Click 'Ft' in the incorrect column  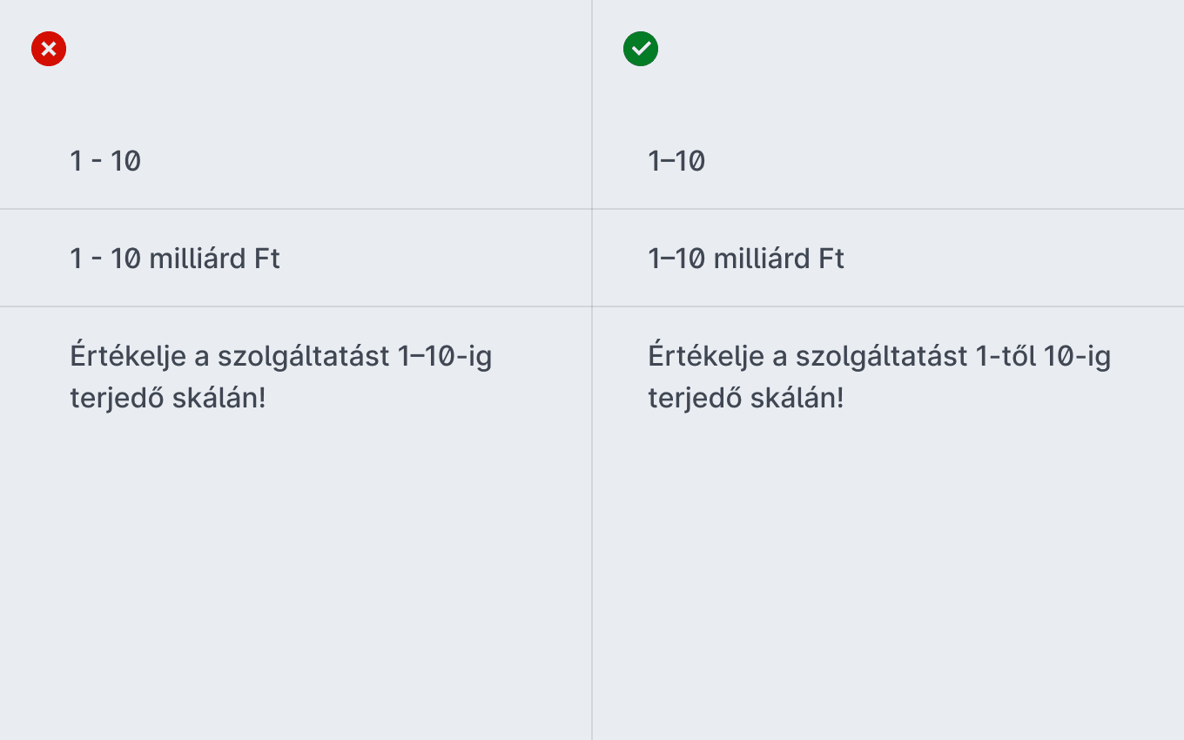pos(266,259)
